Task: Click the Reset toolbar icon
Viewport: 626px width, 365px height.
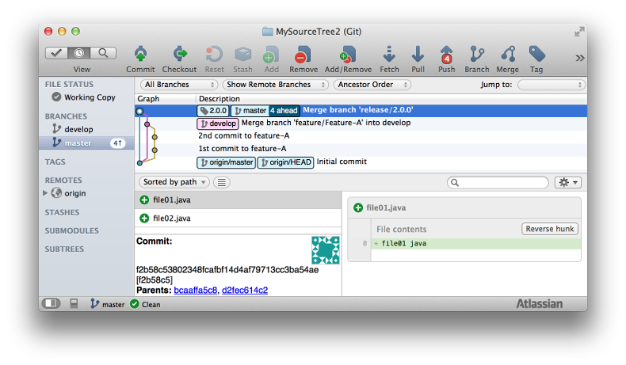Action: click(x=215, y=54)
